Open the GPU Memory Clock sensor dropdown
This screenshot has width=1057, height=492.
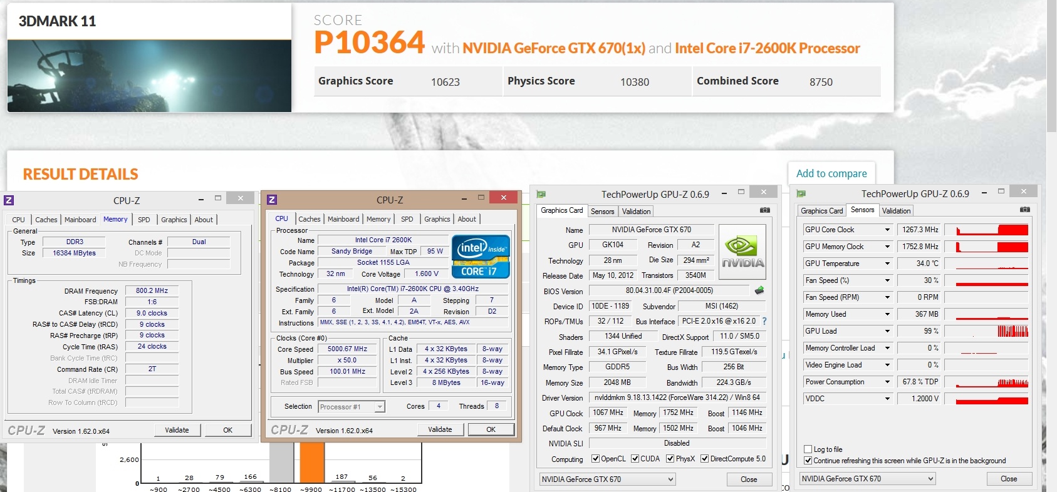click(x=887, y=247)
